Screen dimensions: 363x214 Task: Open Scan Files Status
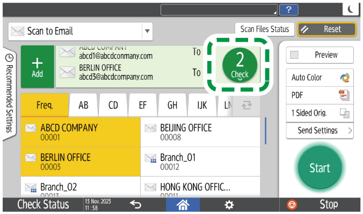[x=264, y=29]
